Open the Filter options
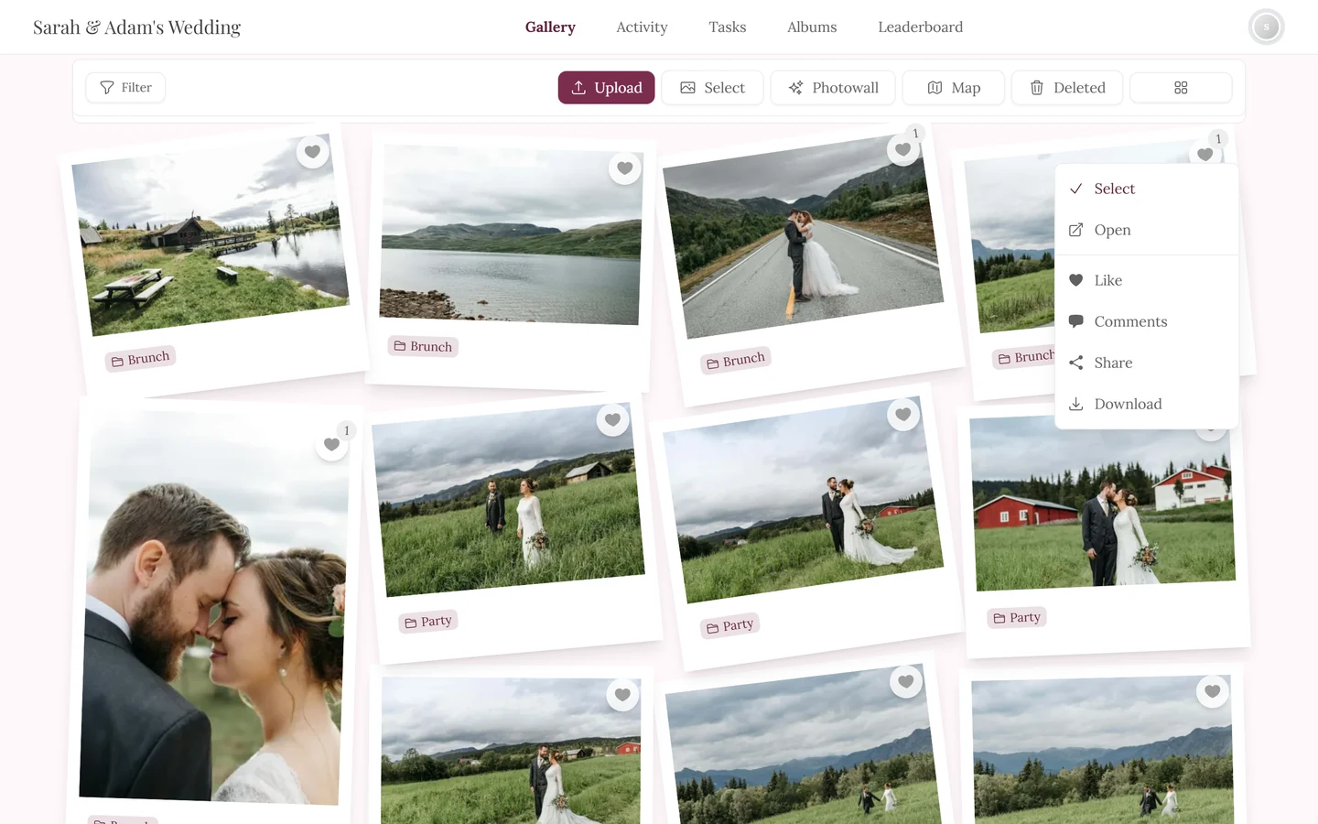1318x824 pixels. click(125, 88)
